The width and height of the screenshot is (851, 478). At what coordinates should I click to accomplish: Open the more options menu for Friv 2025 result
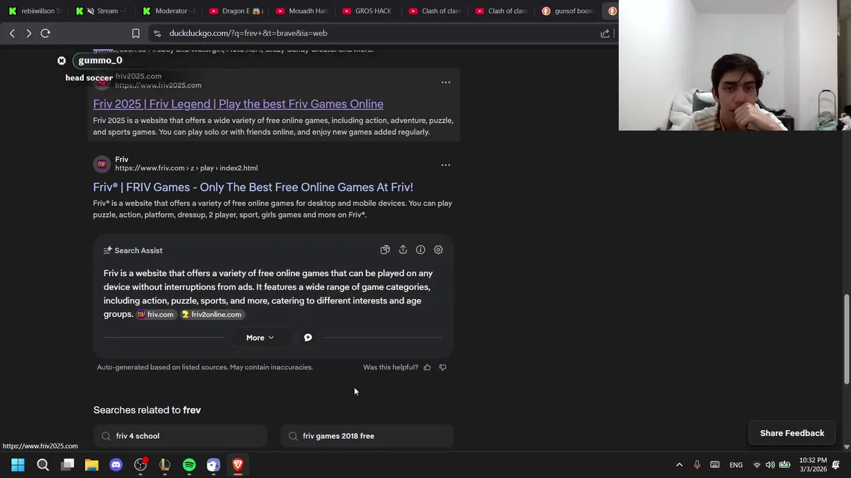pos(445,82)
